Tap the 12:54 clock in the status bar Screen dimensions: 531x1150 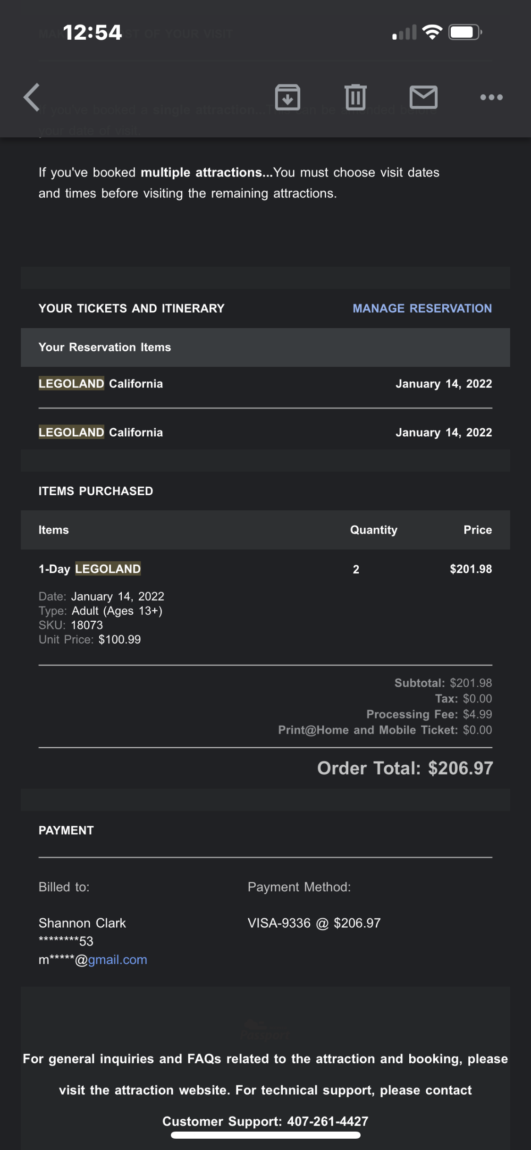pos(93,33)
